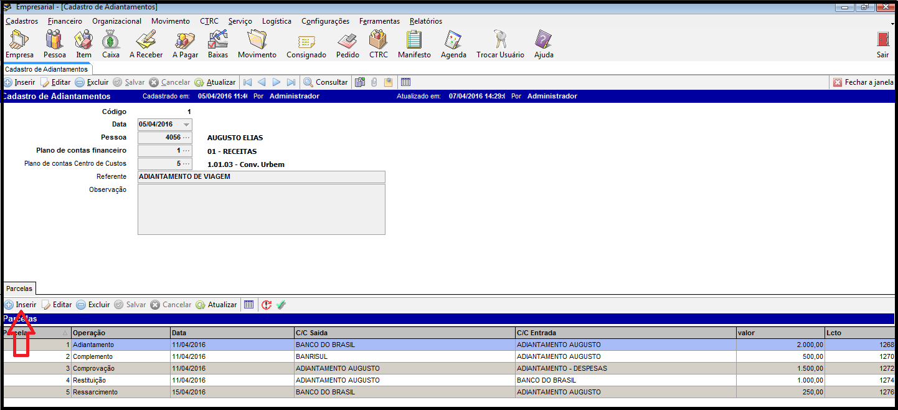Click the green checkmark icon in Parcelas toolbar
This screenshot has width=898, height=410.
281,305
